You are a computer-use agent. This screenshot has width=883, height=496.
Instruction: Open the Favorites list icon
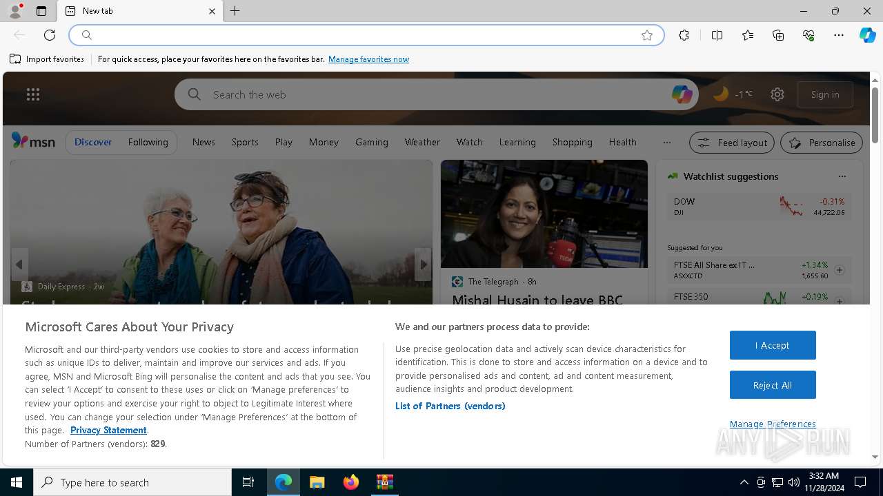(x=748, y=35)
